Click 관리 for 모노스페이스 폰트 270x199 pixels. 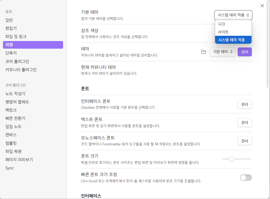pyautogui.click(x=244, y=141)
